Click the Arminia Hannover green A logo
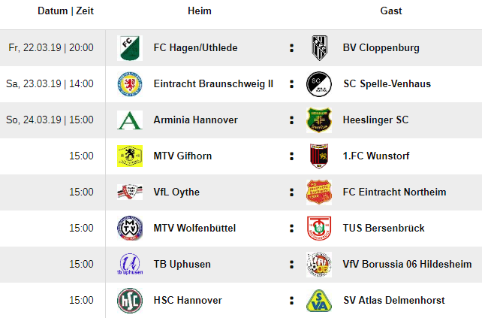This screenshot has height=318, width=482. pyautogui.click(x=130, y=120)
